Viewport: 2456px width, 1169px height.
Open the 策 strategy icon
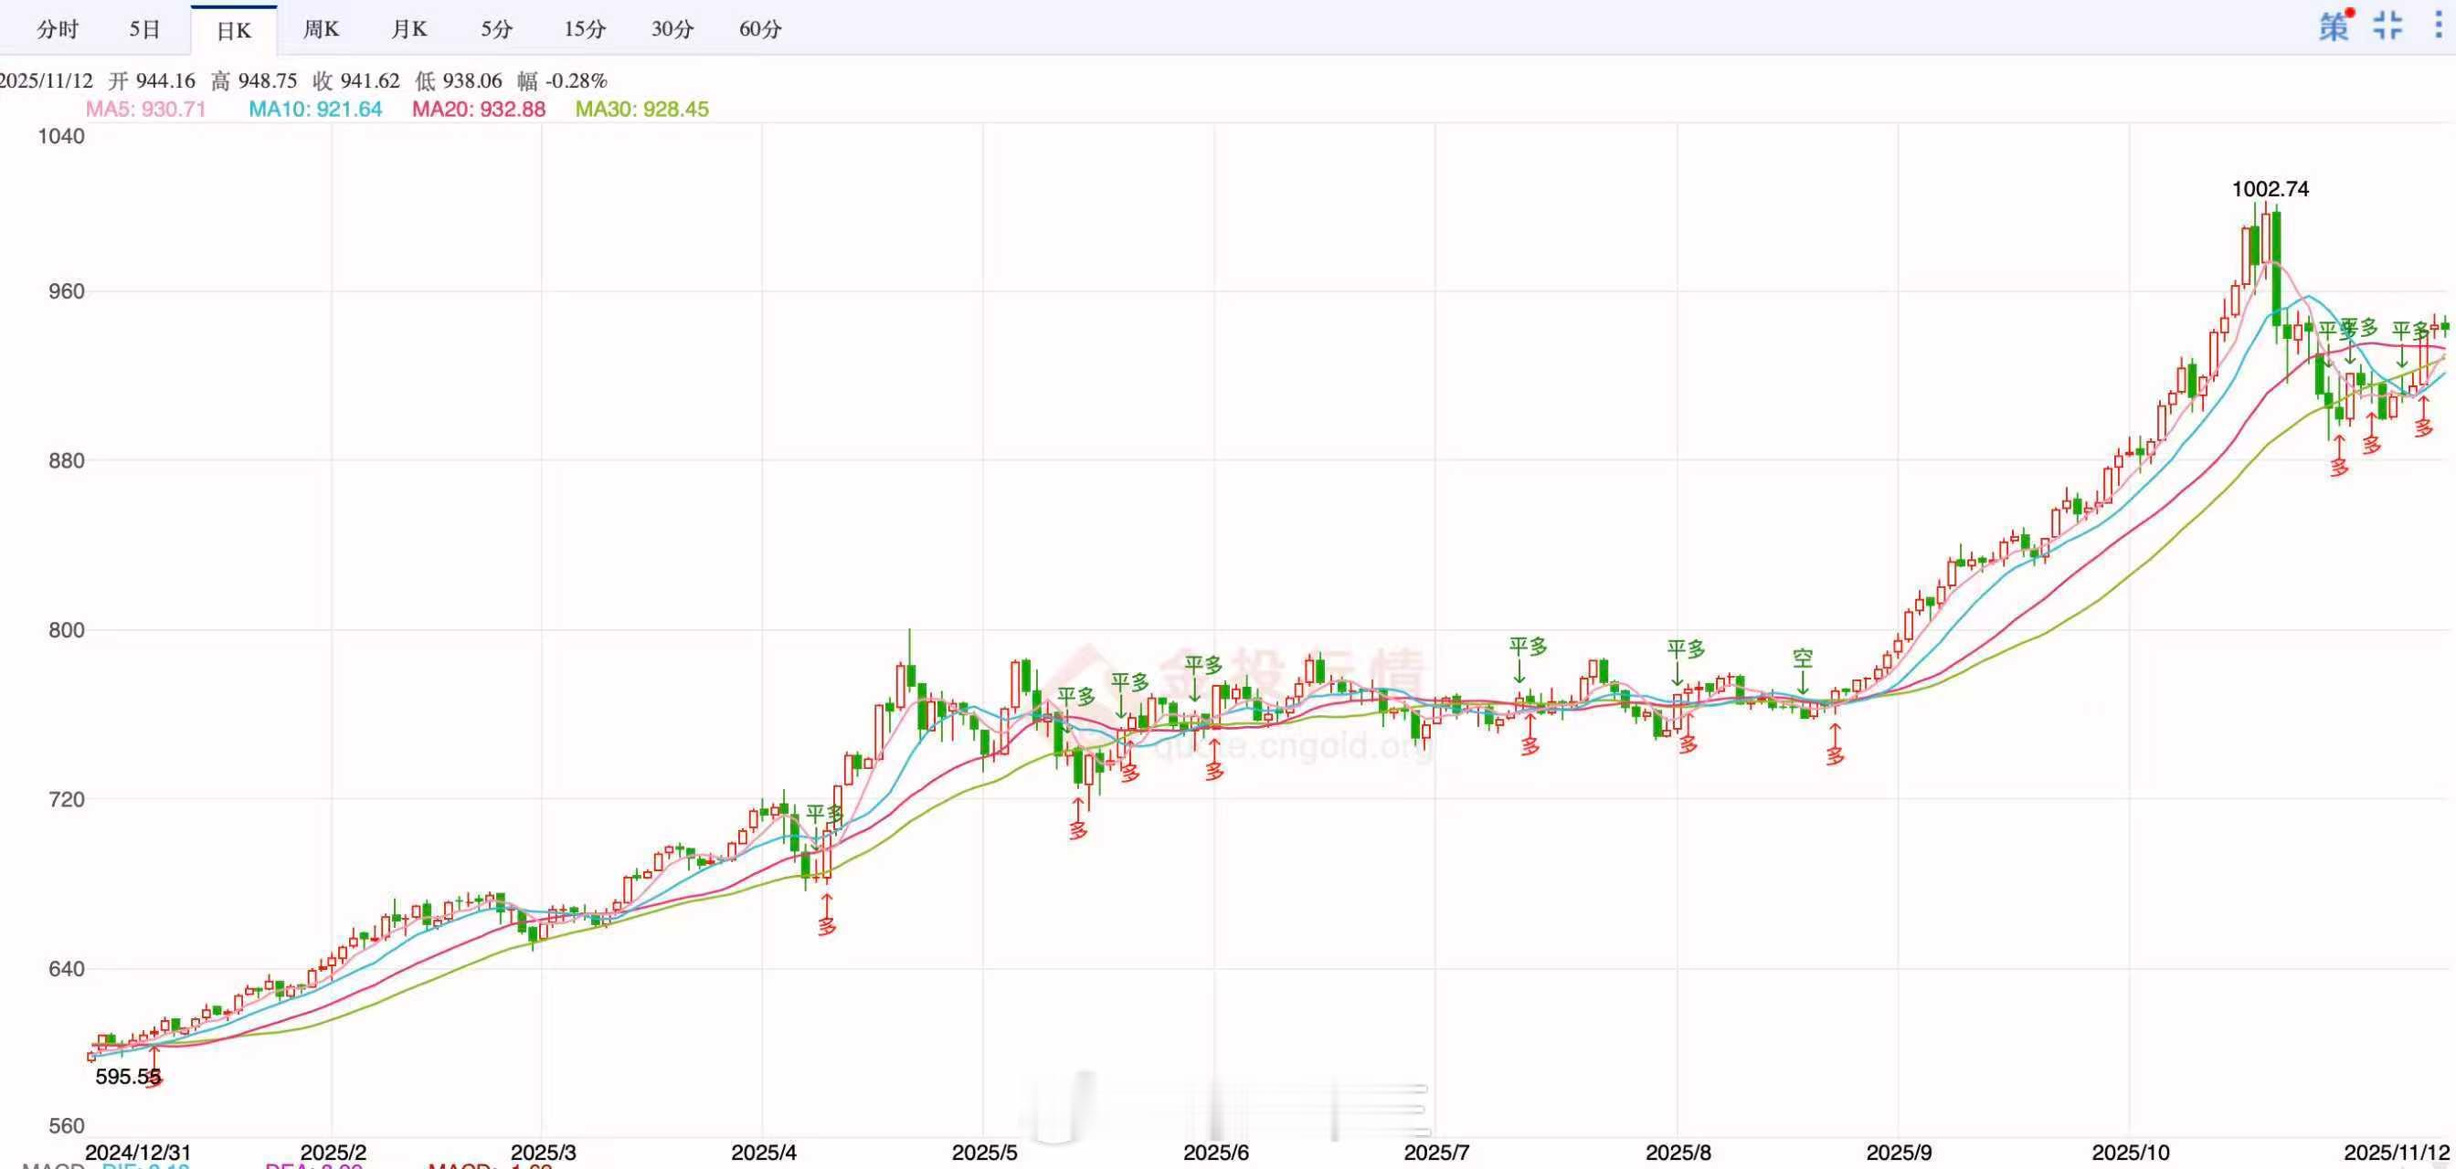click(x=2333, y=26)
